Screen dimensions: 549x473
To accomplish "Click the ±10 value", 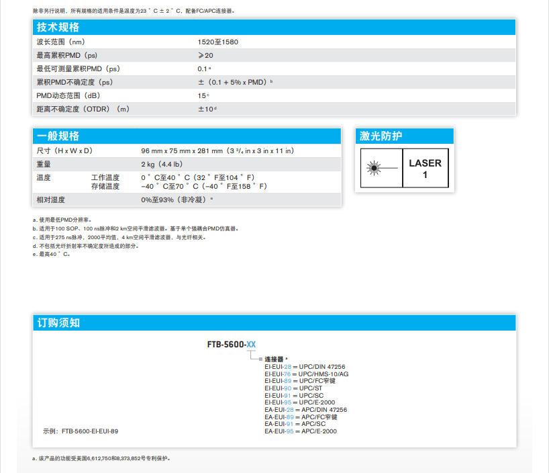I will tap(207, 109).
